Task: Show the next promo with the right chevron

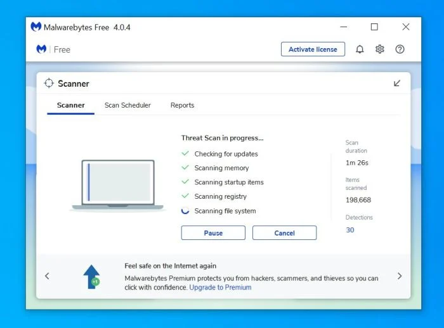Action: [400, 276]
